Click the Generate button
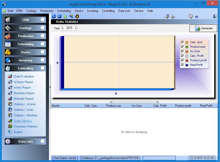The width and height of the screenshot is (220, 162). click(203, 28)
